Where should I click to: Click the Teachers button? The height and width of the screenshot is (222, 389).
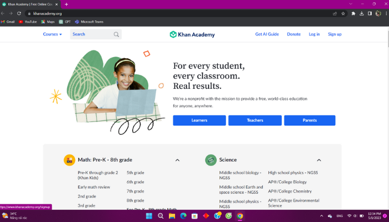[x=255, y=120]
